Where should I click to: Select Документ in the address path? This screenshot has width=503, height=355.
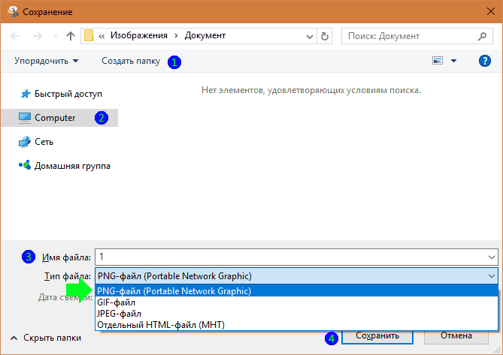click(205, 35)
